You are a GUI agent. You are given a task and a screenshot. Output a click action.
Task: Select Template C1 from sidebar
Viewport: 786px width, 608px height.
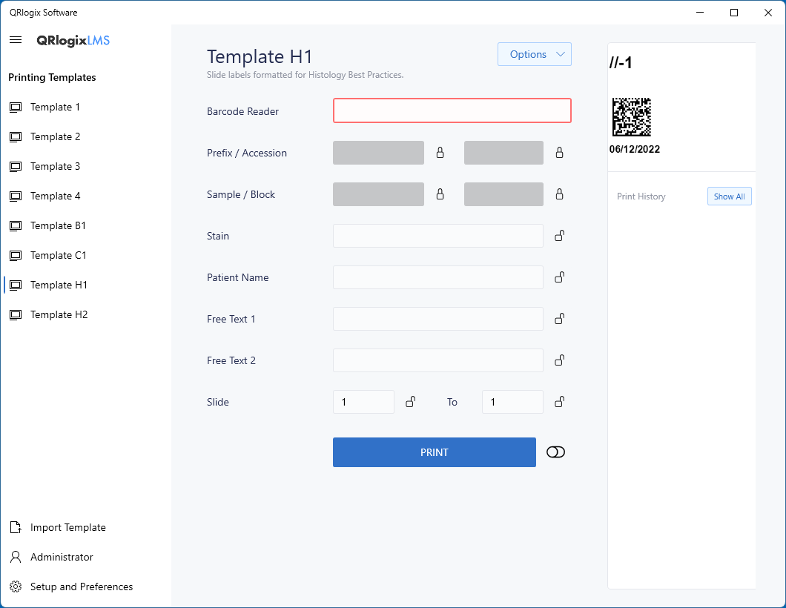click(x=58, y=255)
